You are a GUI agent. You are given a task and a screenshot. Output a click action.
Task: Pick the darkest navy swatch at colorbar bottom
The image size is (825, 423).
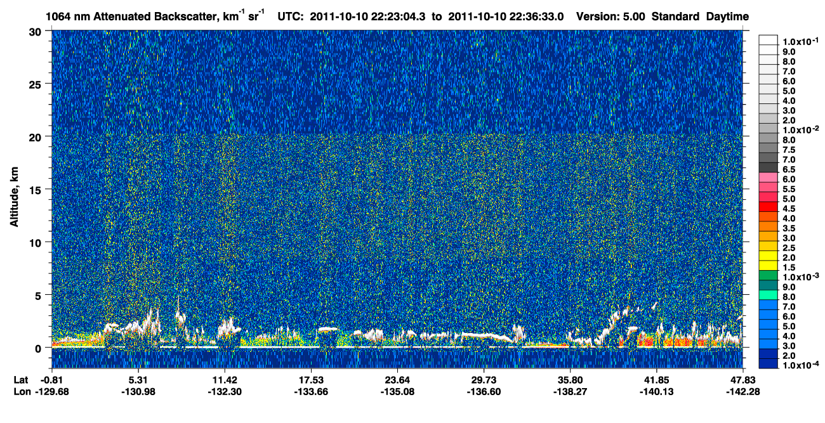tap(769, 365)
